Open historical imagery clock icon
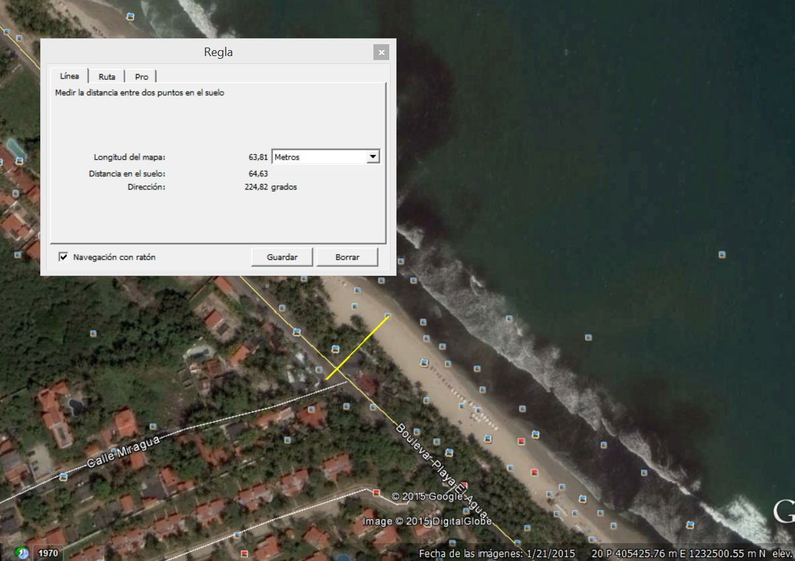 22,553
